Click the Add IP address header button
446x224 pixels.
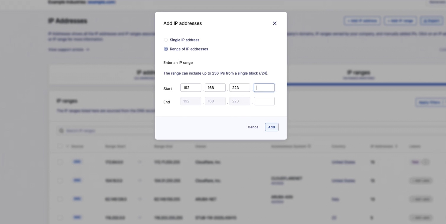pos(362,21)
